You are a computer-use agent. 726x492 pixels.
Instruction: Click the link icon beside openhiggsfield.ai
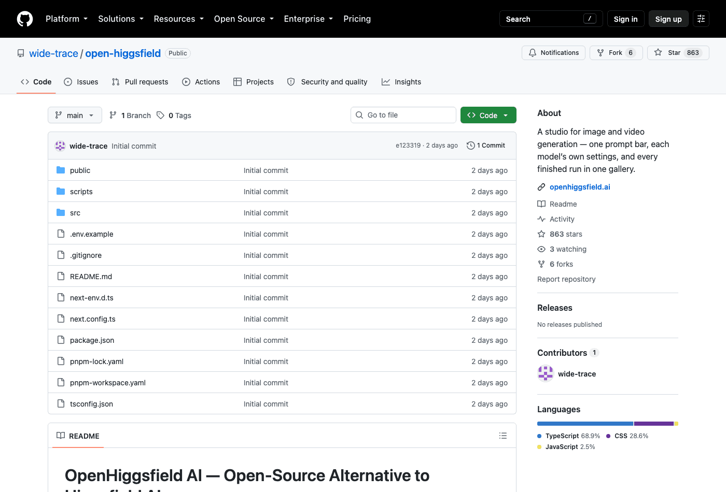(541, 187)
